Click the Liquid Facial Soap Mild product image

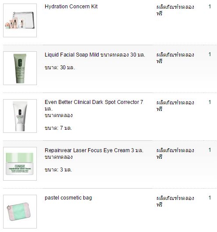coord(20,68)
